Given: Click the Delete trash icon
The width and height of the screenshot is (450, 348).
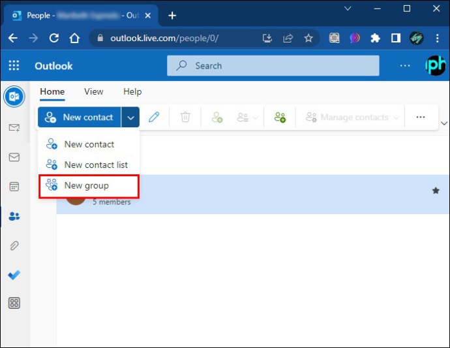Looking at the screenshot, I should 185,118.
